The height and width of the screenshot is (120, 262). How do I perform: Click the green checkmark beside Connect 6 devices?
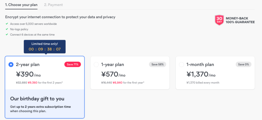(7, 34)
